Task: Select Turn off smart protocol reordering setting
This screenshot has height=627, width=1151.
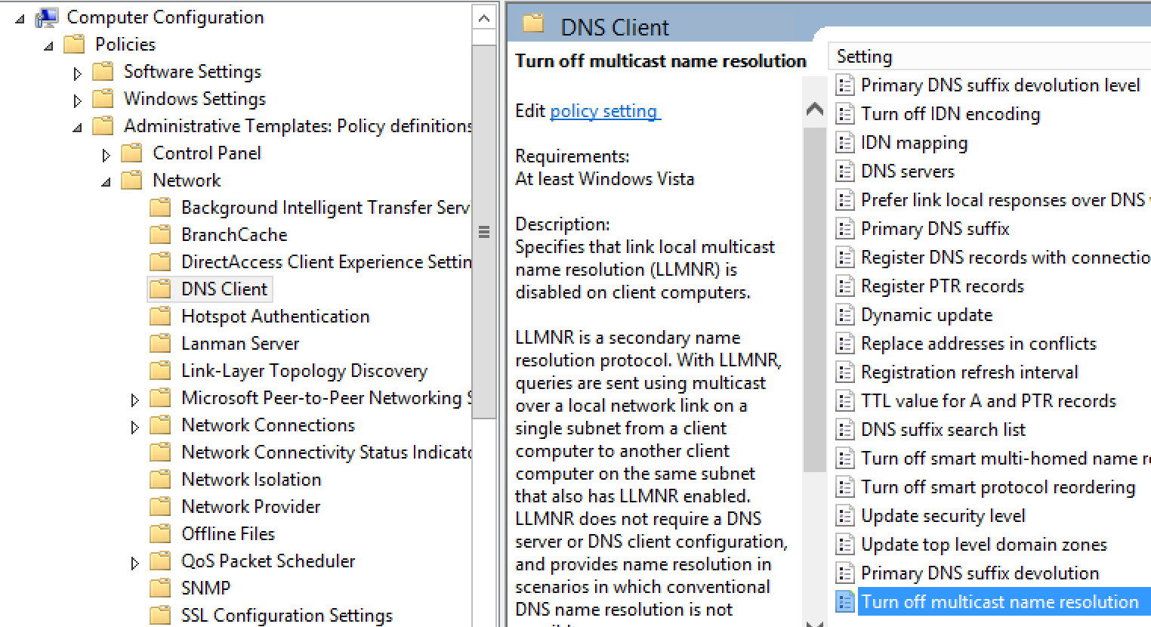Action: pos(998,487)
